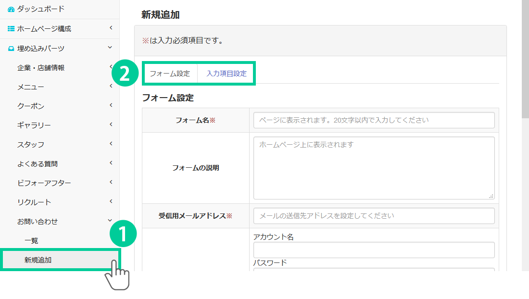Click the ダッシュボード gauge icon
The width and height of the screenshot is (529, 299).
click(11, 9)
